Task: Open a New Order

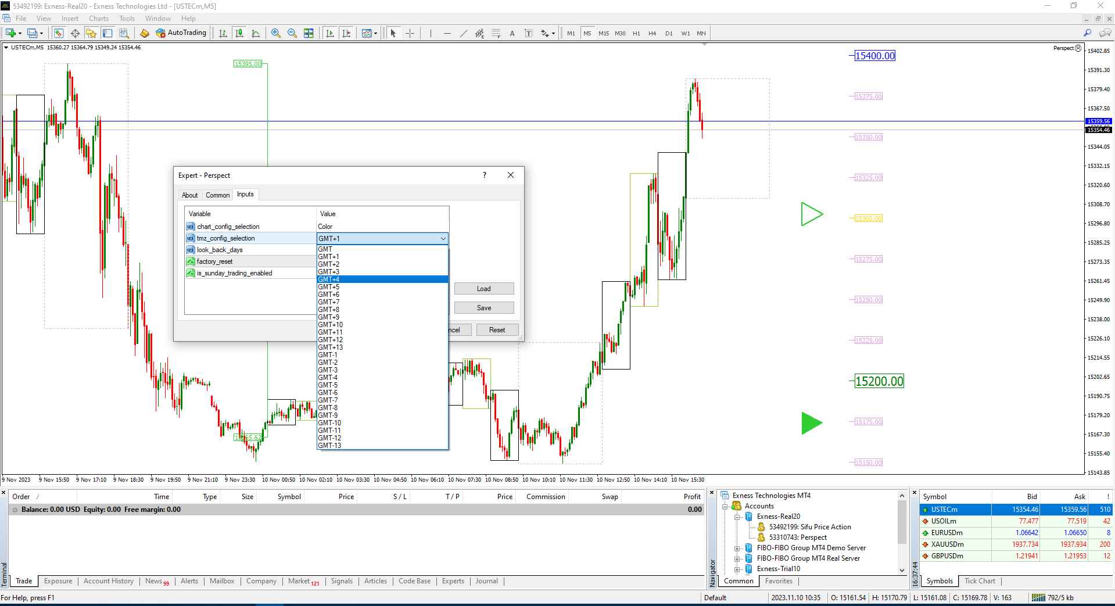Action: [12, 33]
